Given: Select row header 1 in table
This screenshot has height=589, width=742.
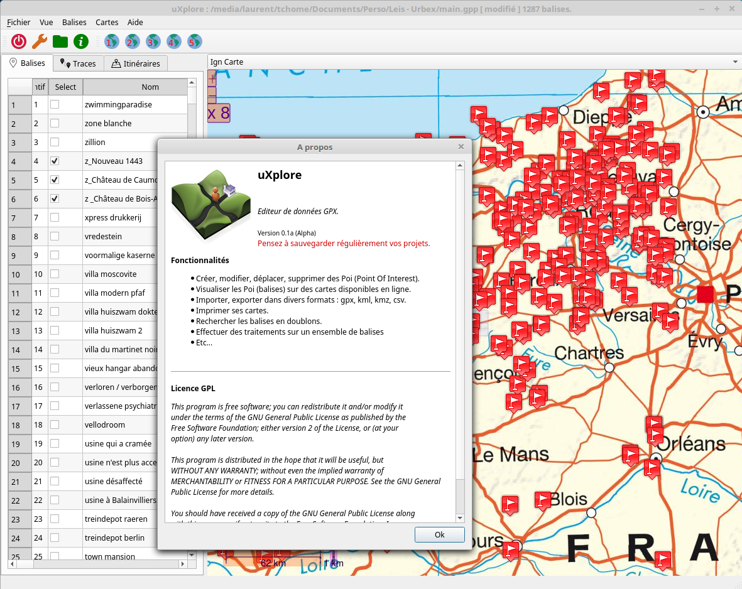Looking at the screenshot, I should 20,105.
